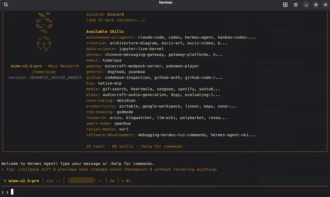Select the mimo-v2.5-pro status bar label

click(x=24, y=181)
